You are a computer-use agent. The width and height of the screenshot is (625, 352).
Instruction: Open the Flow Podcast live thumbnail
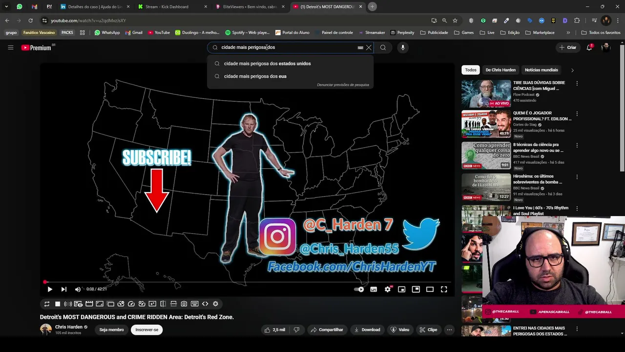pos(486,93)
